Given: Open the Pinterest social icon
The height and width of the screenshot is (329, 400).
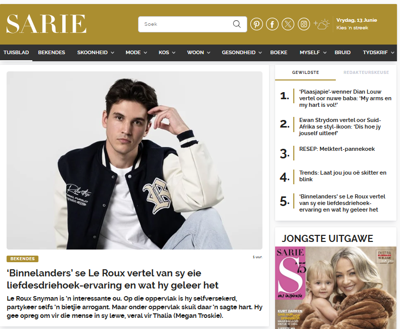Looking at the screenshot, I should click(x=256, y=24).
